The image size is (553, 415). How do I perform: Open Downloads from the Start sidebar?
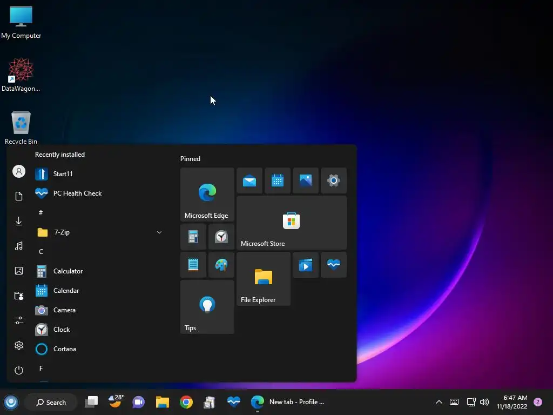(19, 221)
